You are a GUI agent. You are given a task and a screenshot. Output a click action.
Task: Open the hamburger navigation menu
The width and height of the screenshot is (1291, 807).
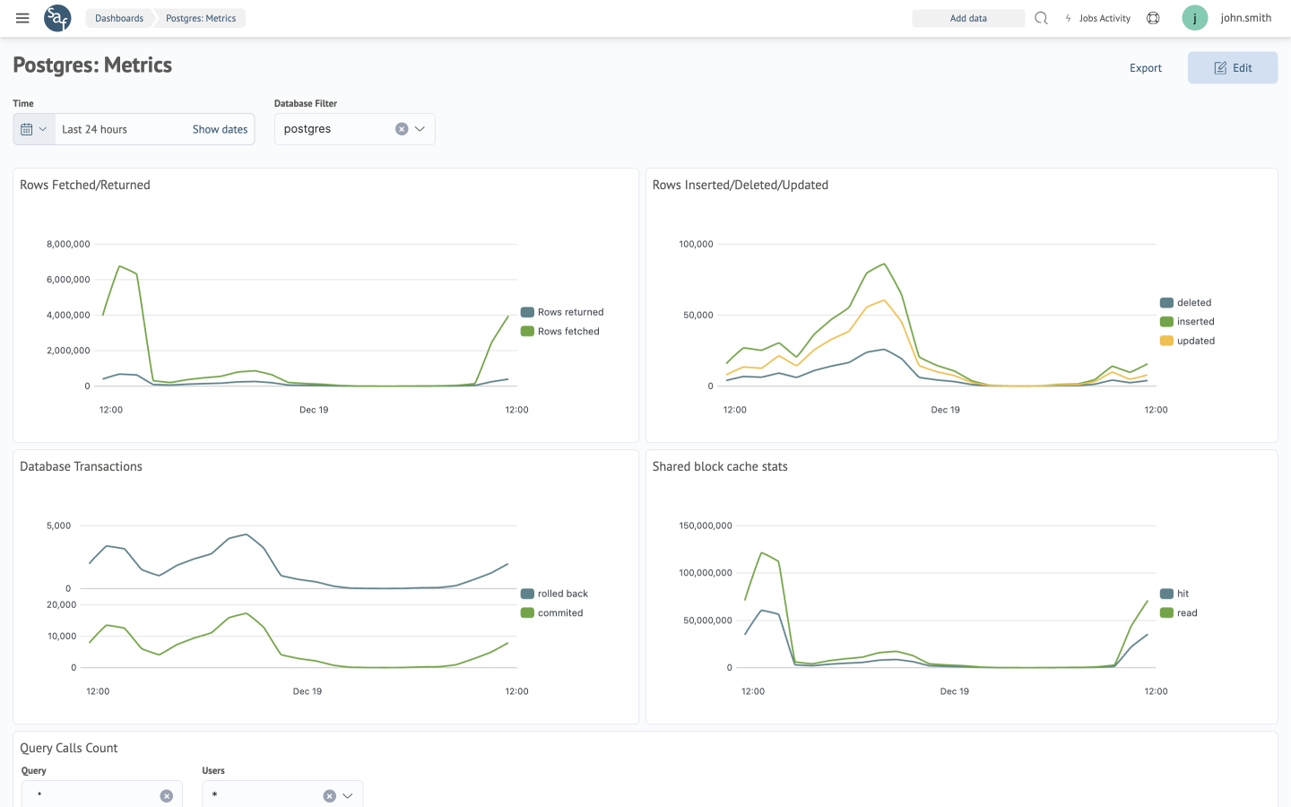pos(22,18)
